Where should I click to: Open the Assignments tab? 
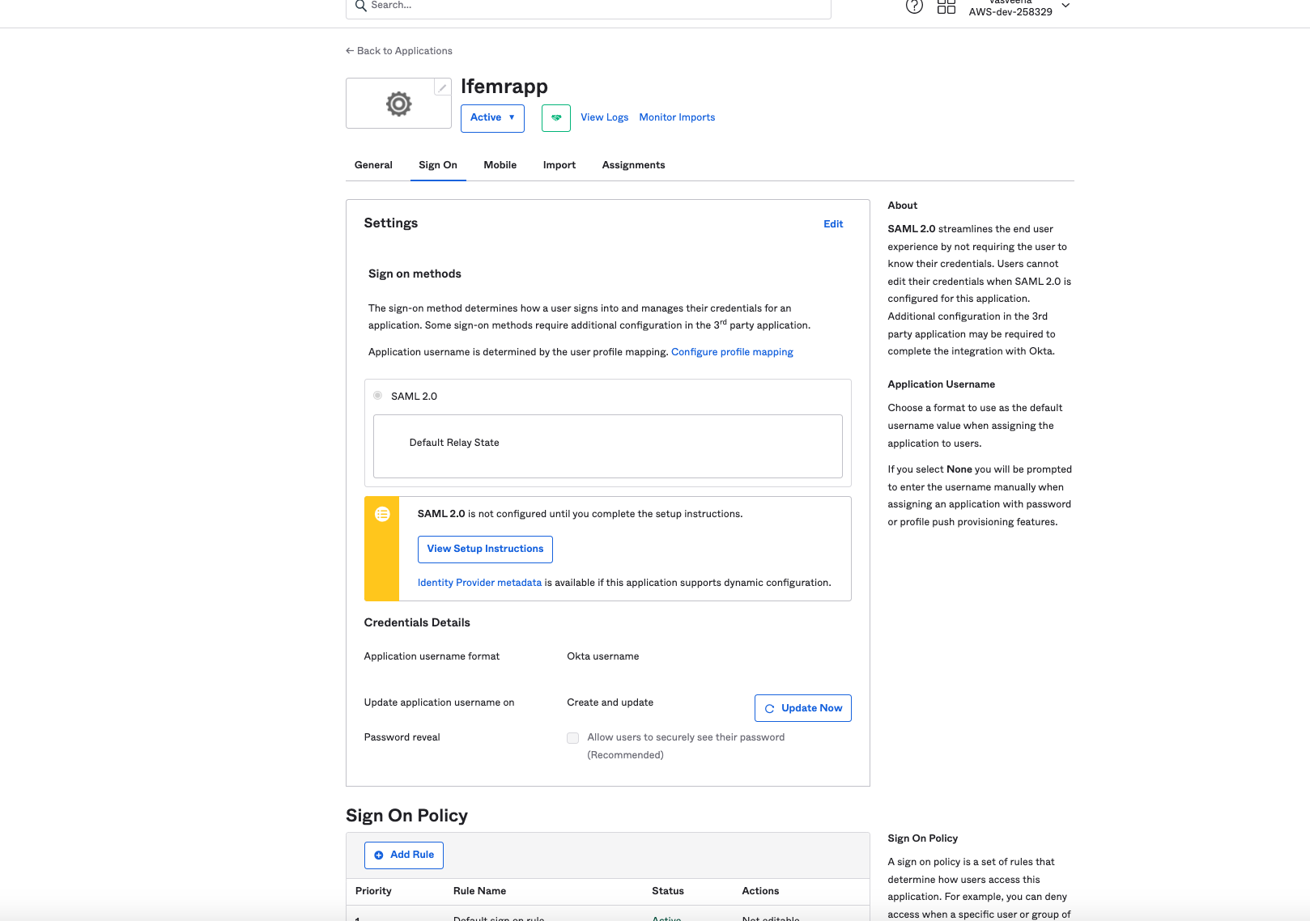pos(633,165)
